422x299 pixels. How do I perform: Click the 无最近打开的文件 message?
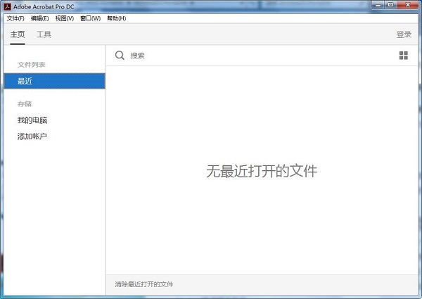click(262, 171)
